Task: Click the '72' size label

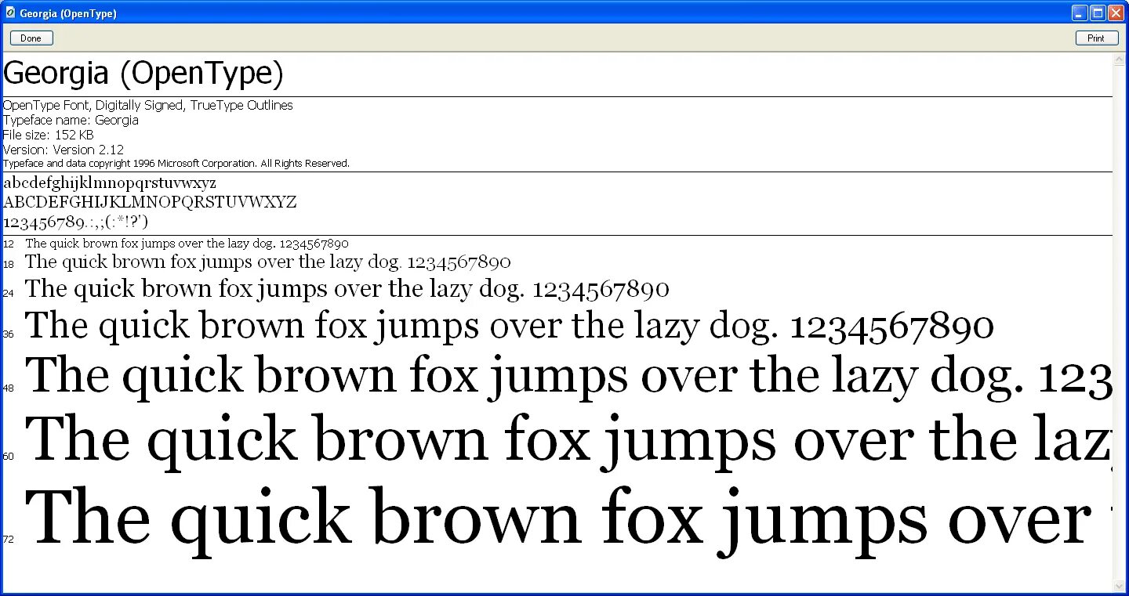Action: coord(9,540)
